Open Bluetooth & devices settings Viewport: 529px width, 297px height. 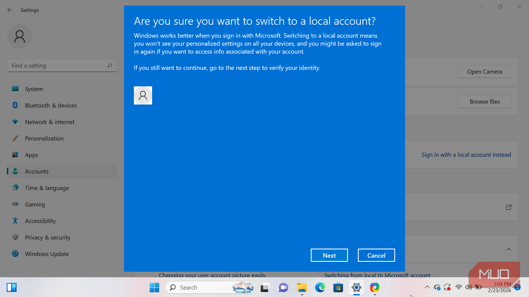pos(62,105)
